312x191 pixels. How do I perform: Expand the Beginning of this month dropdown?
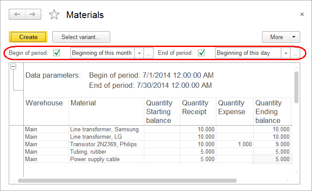(x=139, y=53)
